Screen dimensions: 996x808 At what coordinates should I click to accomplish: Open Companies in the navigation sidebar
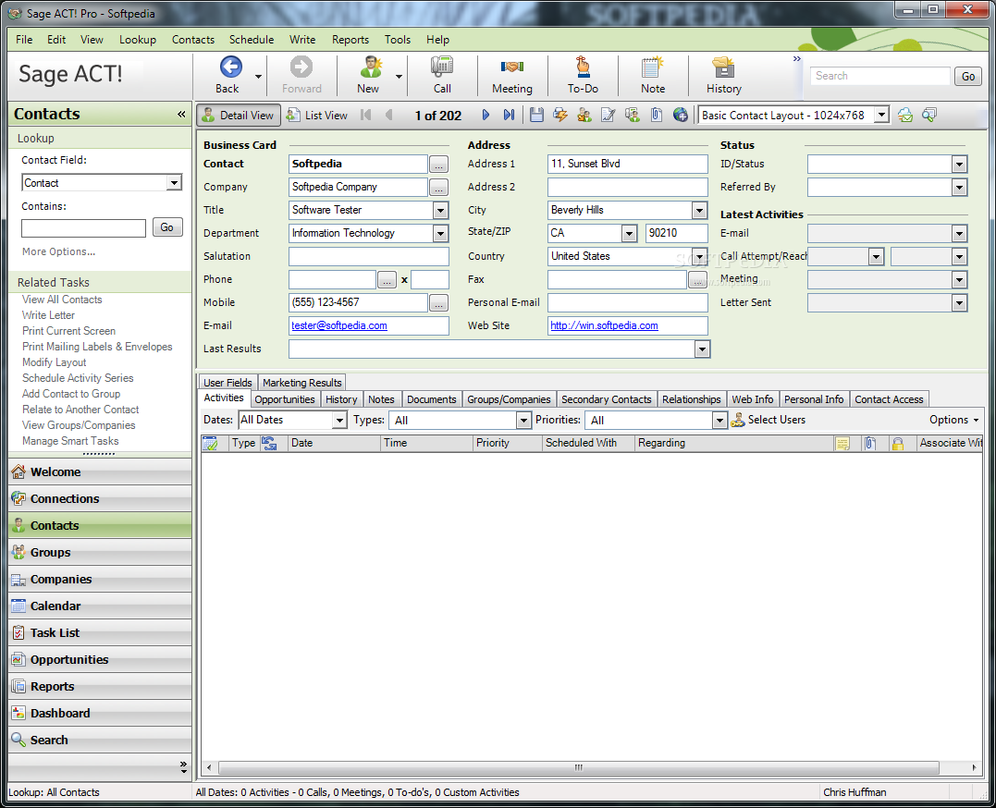pyautogui.click(x=101, y=580)
